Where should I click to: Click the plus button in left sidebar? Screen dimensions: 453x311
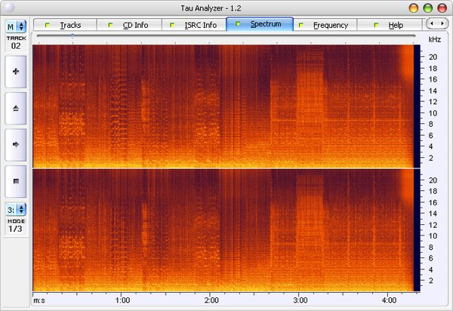click(x=16, y=72)
